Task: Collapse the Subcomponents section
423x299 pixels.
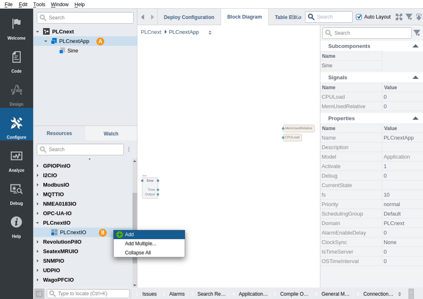Action: click(415, 46)
